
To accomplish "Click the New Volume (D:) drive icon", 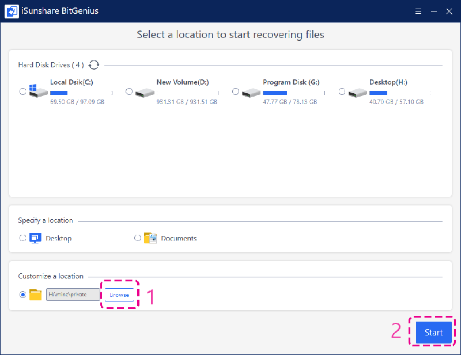I will click(144, 92).
